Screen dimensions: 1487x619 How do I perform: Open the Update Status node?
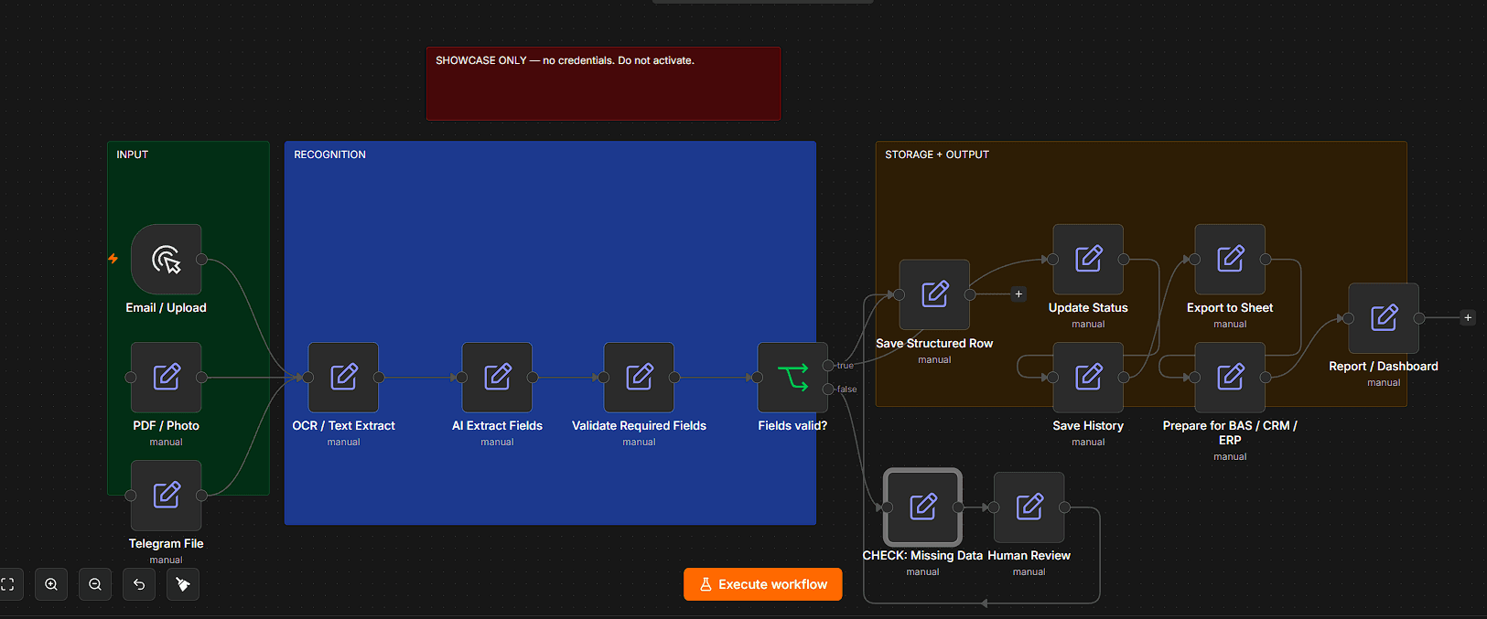coord(1088,260)
